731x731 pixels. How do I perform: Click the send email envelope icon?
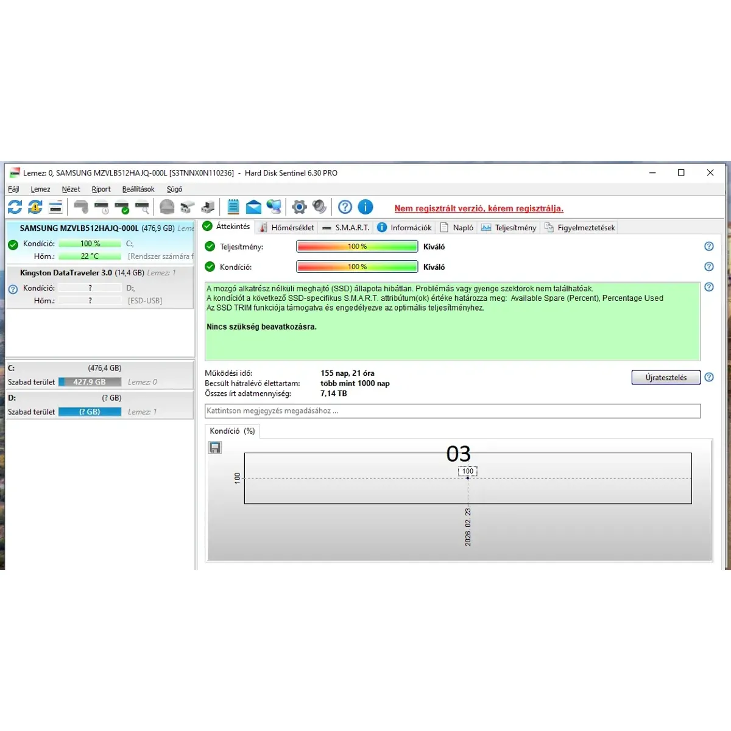253,207
